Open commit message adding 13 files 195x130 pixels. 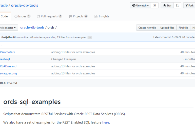(x=67, y=37)
